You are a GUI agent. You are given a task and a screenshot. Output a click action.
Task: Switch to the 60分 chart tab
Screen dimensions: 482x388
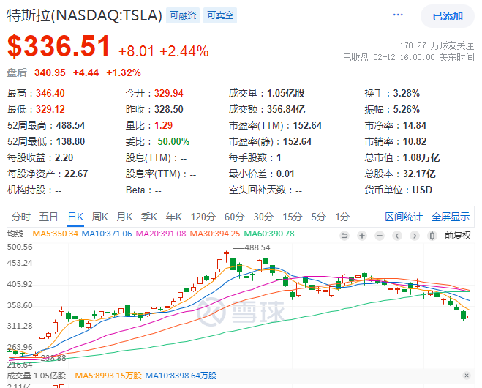[234, 217]
